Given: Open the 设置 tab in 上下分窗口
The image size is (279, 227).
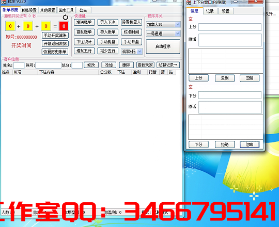Looking at the screenshot, I should tap(225, 11).
